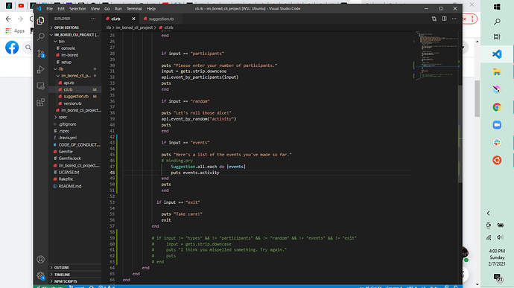Collapse the lib folder
Viewport: 514px width, 288px height.
click(x=75, y=68)
